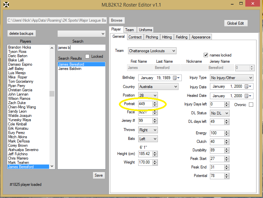Enable the Chronic injury checkbox
This screenshot has height=198, width=263.
click(x=251, y=105)
